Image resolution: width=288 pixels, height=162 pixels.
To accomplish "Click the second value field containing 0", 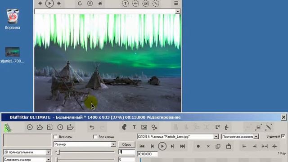I will click(x=126, y=159).
